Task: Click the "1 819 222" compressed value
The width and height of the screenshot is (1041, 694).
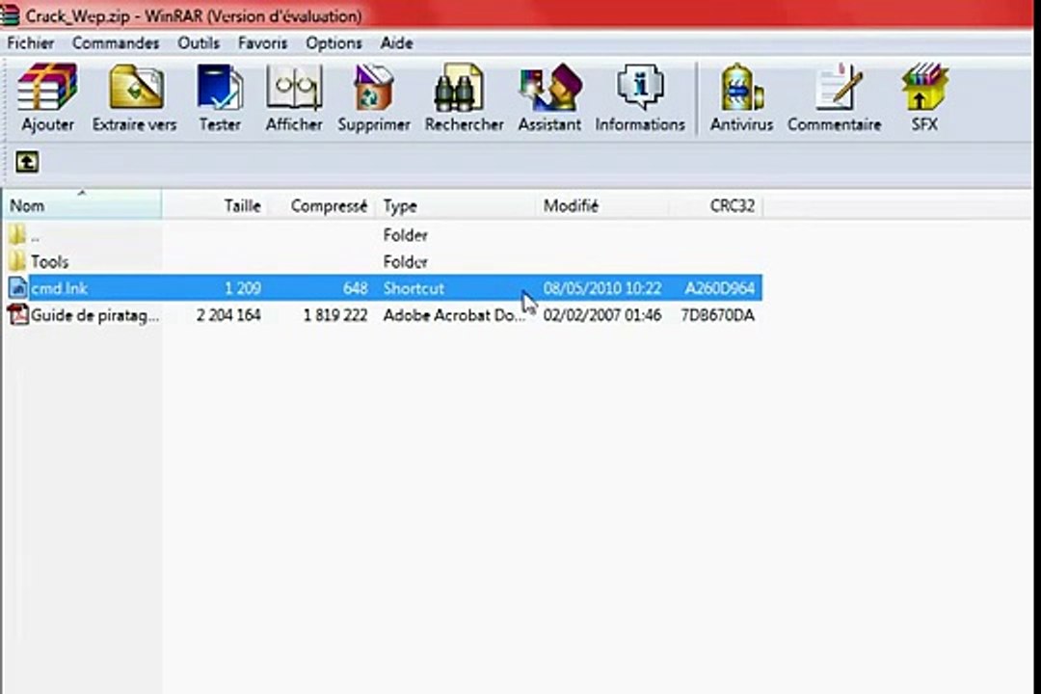Action: (x=335, y=315)
